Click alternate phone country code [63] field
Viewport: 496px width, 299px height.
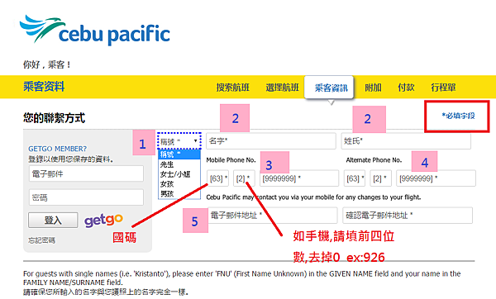click(x=355, y=178)
